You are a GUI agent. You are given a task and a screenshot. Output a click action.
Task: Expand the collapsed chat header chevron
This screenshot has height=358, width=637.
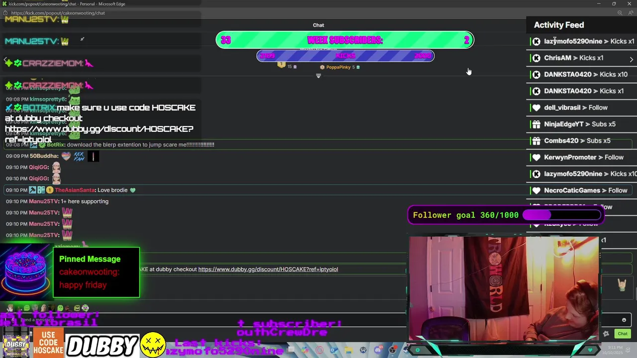[318, 76]
